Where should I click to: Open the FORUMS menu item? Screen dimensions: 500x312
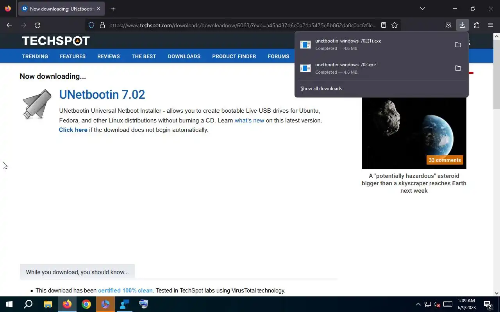click(279, 56)
